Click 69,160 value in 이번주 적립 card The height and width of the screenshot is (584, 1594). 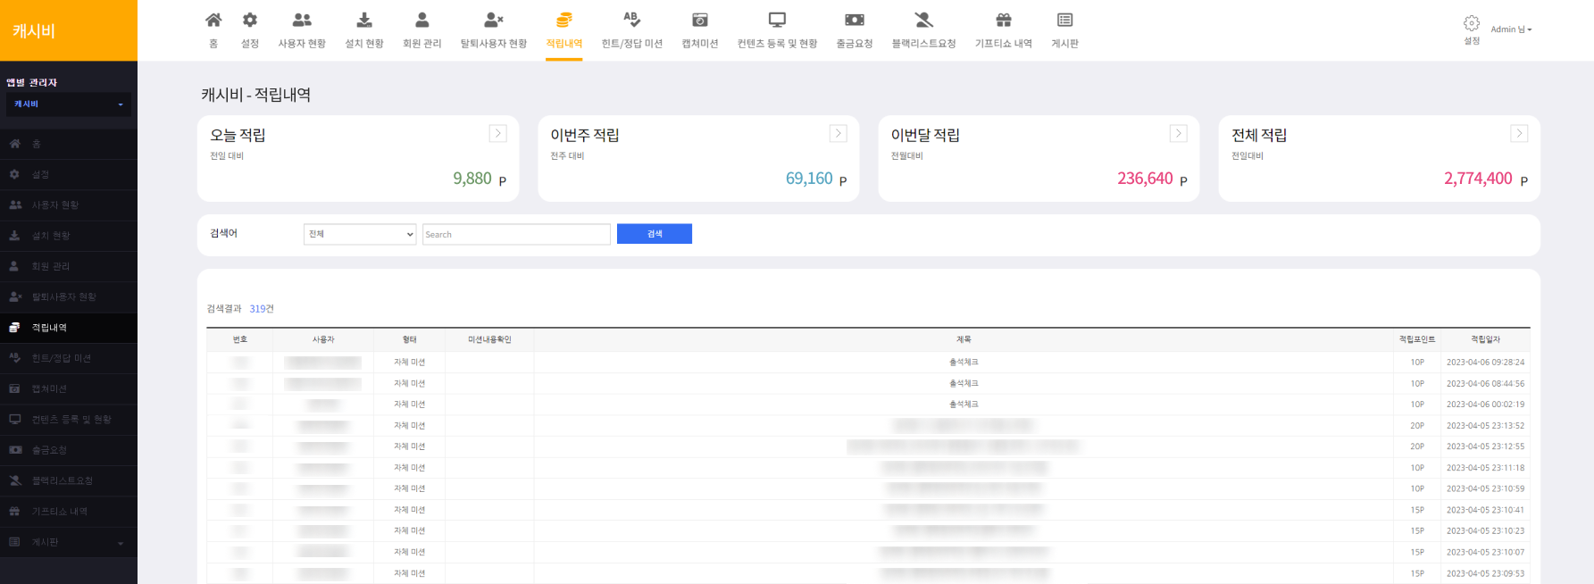pos(809,179)
